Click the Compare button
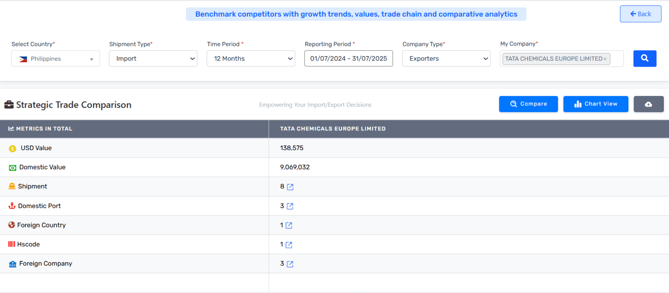 (x=528, y=104)
